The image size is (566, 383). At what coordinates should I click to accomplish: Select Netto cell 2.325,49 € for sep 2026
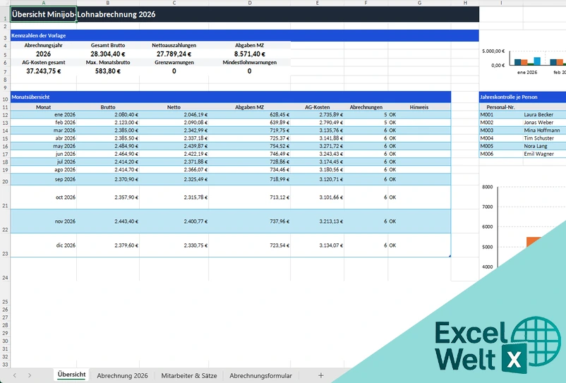click(174, 179)
